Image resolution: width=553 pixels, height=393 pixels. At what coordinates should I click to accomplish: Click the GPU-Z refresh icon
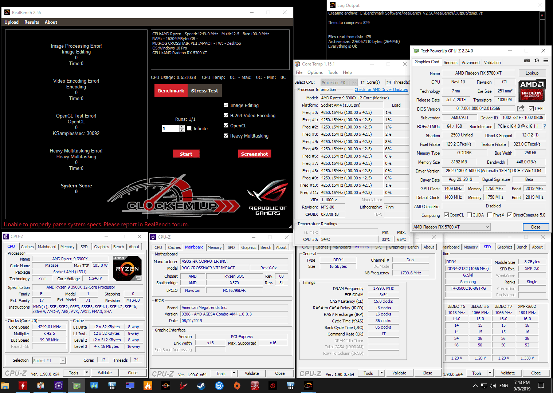pos(537,60)
